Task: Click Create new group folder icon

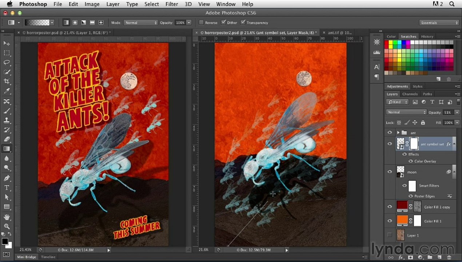Action: [x=429, y=257]
